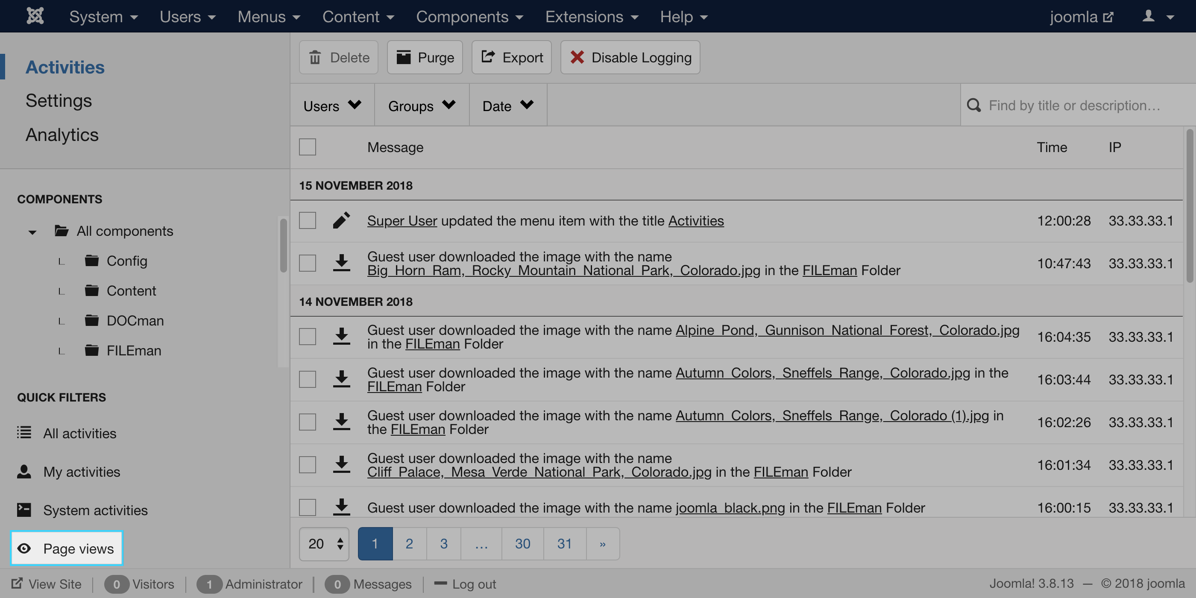This screenshot has width=1196, height=598.
Task: Check the 16:03:44 Autumn_Colors row
Action: point(308,379)
